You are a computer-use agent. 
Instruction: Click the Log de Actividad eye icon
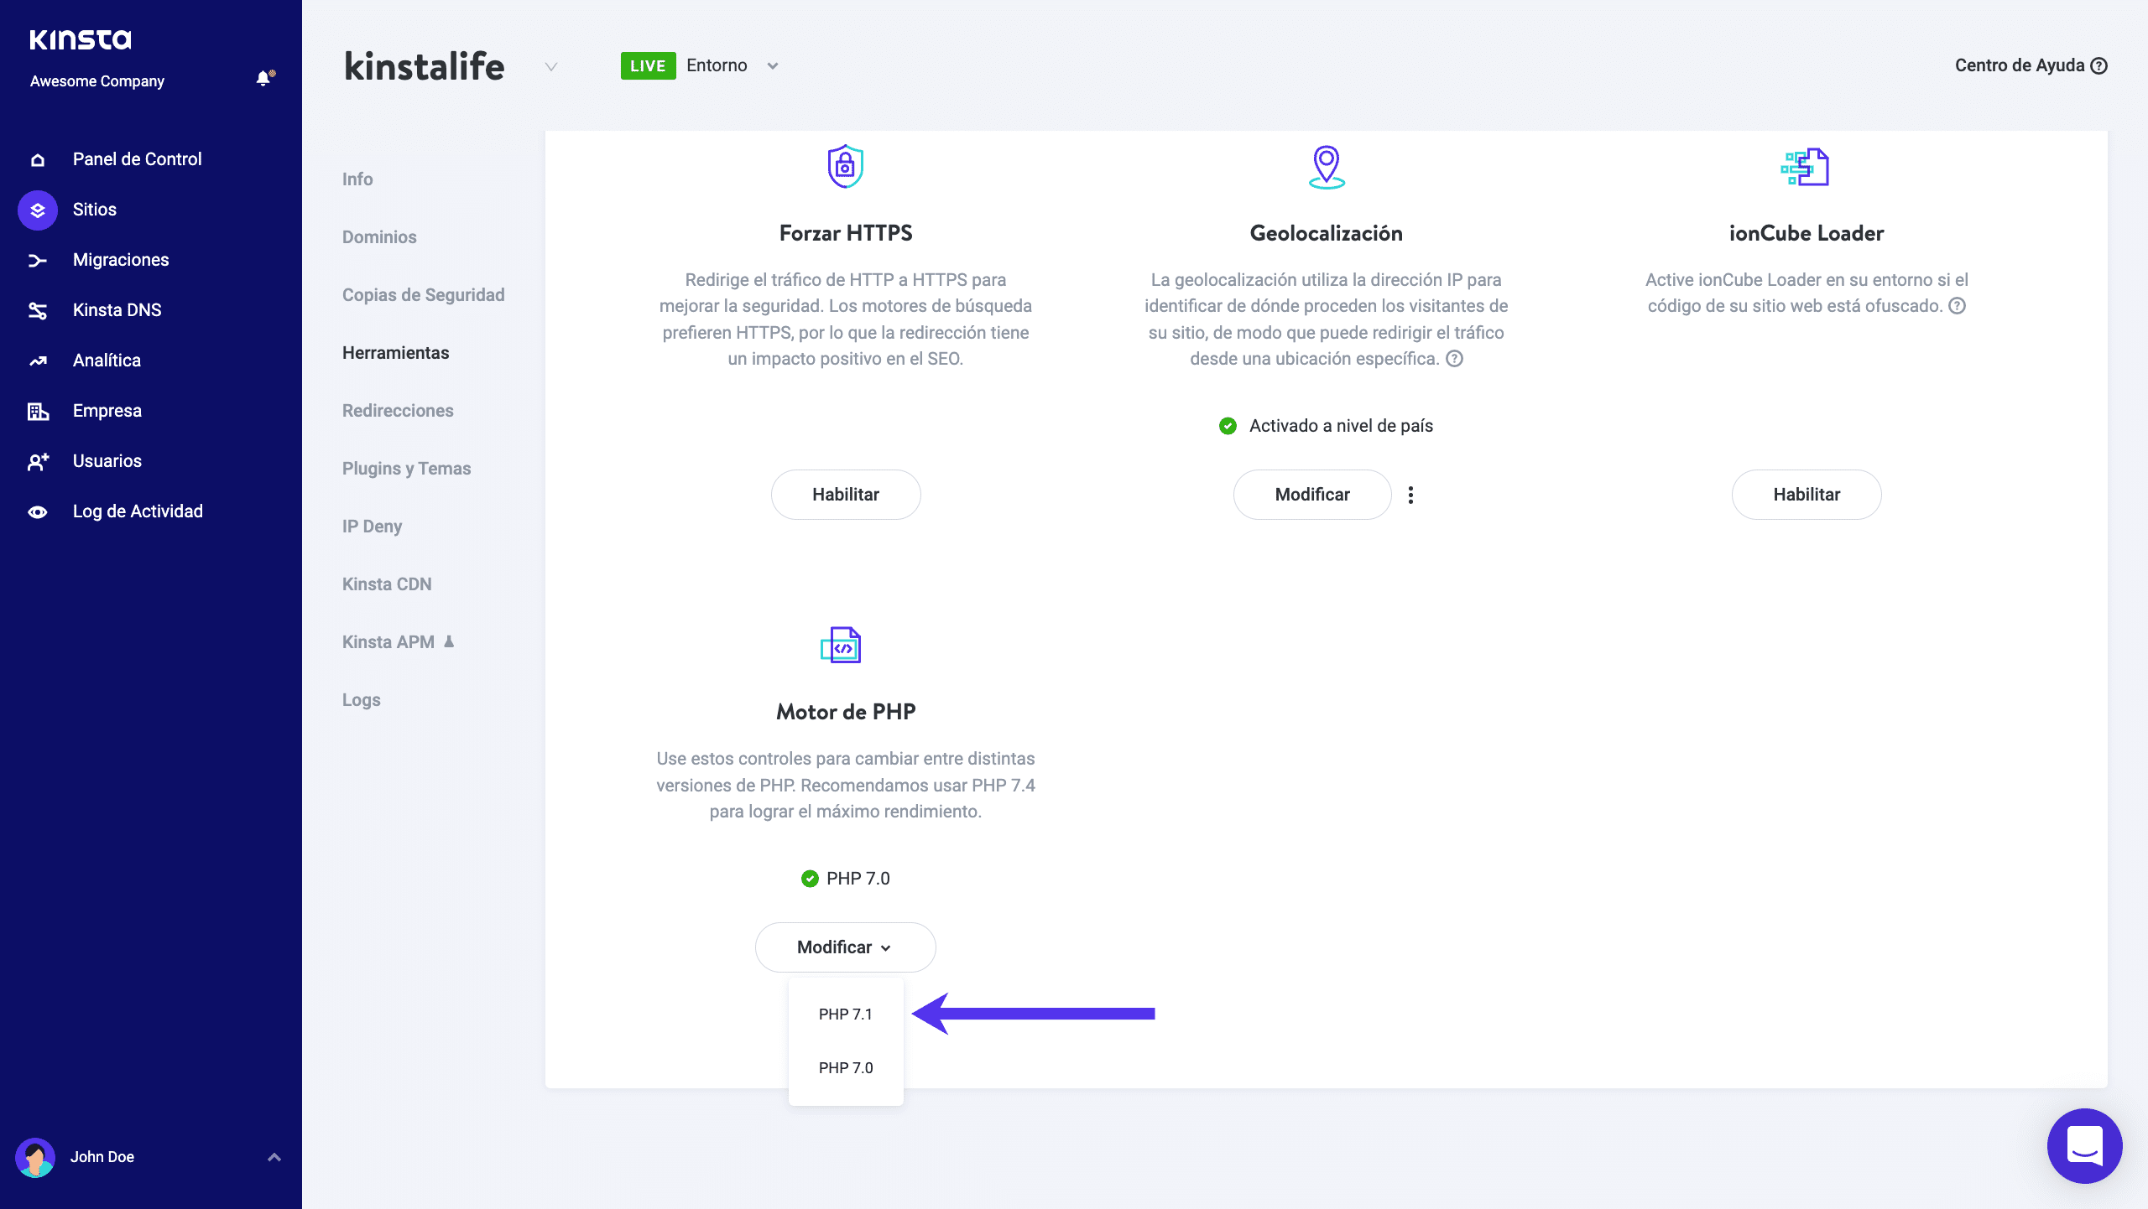(38, 511)
